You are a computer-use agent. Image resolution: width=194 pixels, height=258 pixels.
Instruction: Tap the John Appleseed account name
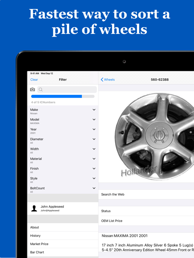52,207
